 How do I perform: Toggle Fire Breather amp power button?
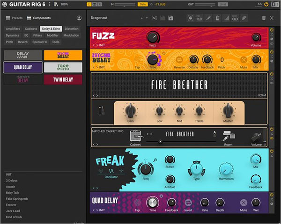click(x=272, y=74)
